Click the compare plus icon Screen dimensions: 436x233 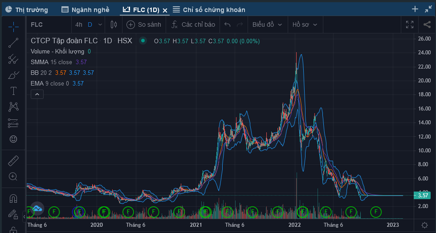pos(130,25)
